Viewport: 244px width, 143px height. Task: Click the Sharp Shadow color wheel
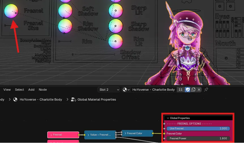pyautogui.click(x=115, y=26)
